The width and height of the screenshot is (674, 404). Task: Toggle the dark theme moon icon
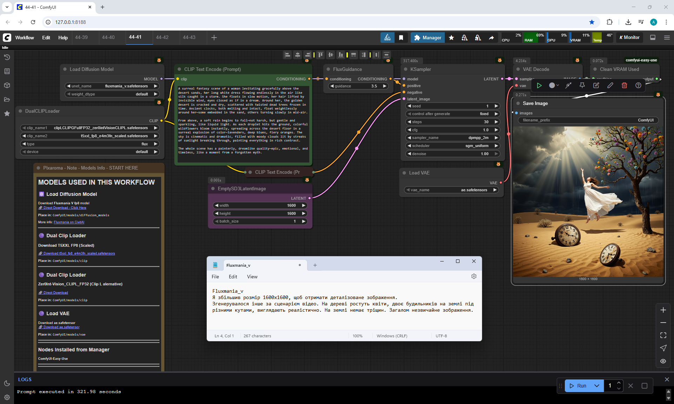click(x=7, y=383)
